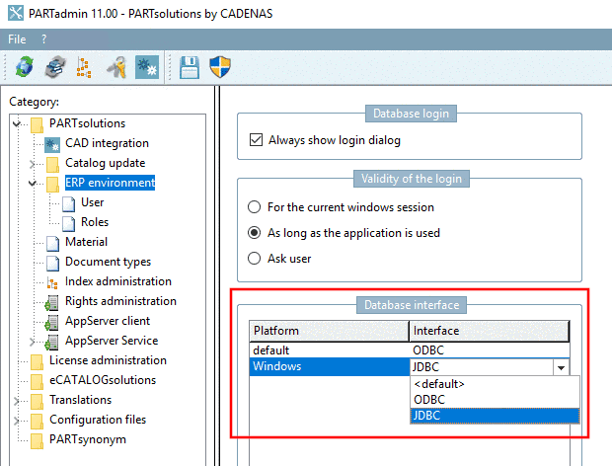Click the server stack toolbar icon
The height and width of the screenshot is (466, 612).
[56, 67]
